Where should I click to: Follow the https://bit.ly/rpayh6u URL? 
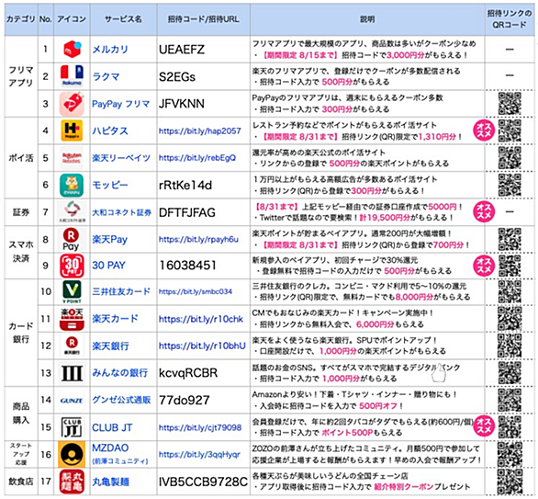(198, 239)
